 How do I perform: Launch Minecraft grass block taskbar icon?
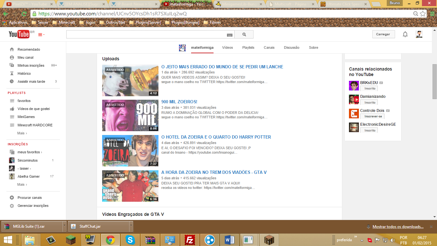(x=71, y=240)
